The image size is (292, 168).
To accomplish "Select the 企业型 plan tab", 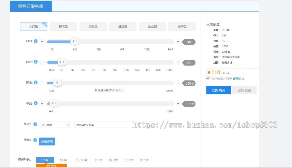I will pos(152,26).
